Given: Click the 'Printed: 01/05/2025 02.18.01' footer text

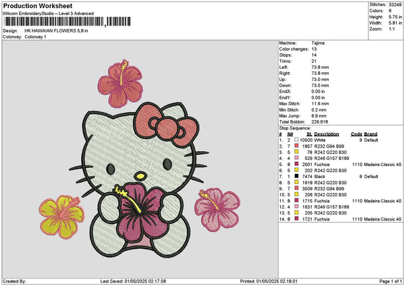Looking at the screenshot, I should 269,281.
